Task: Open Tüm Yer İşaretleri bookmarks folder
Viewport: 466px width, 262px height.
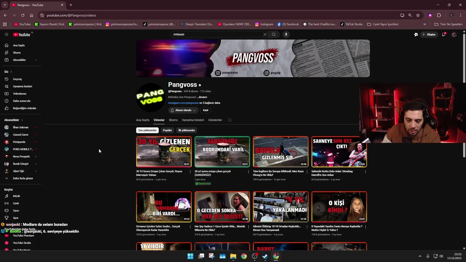Action: tap(448, 24)
